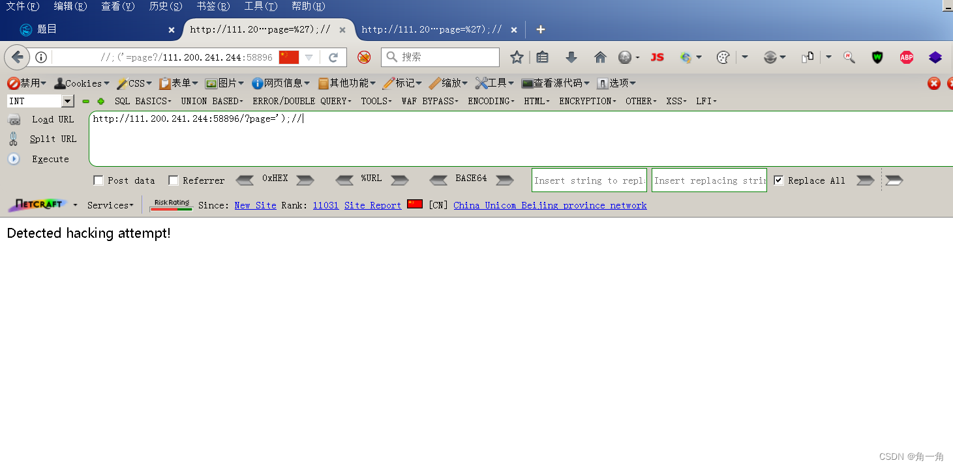Click the 0xHEX encode right arrow

click(305, 180)
